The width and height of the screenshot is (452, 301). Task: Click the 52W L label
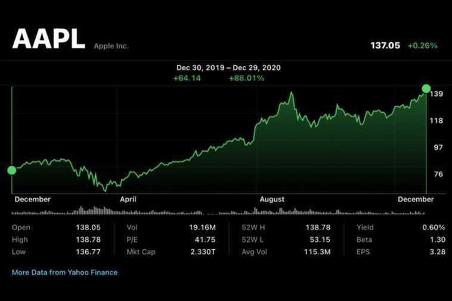(252, 240)
